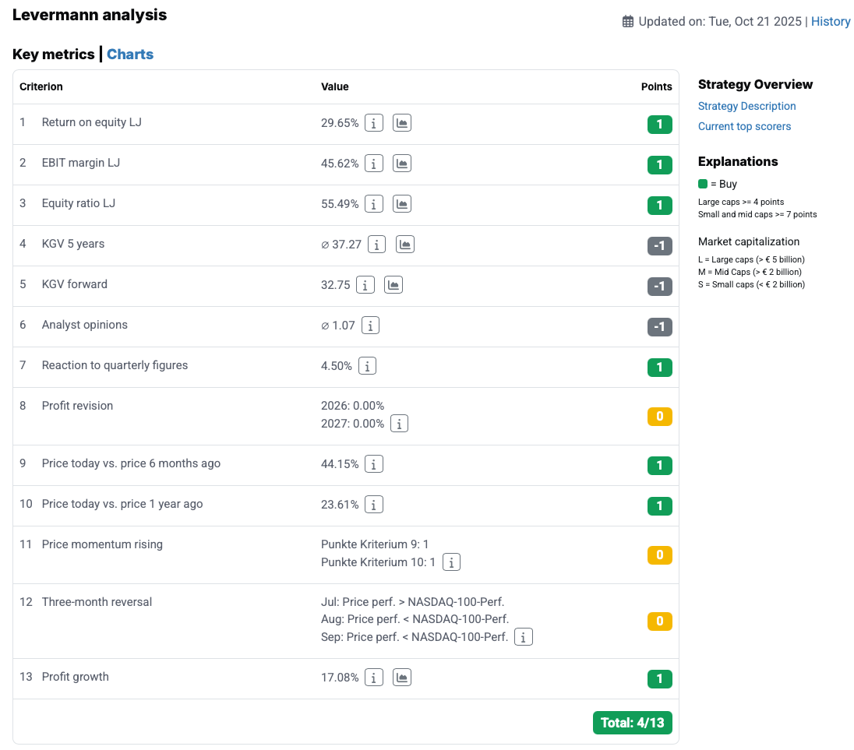
Task: Click yellow 0 points badge for Profit revision
Action: 659,417
